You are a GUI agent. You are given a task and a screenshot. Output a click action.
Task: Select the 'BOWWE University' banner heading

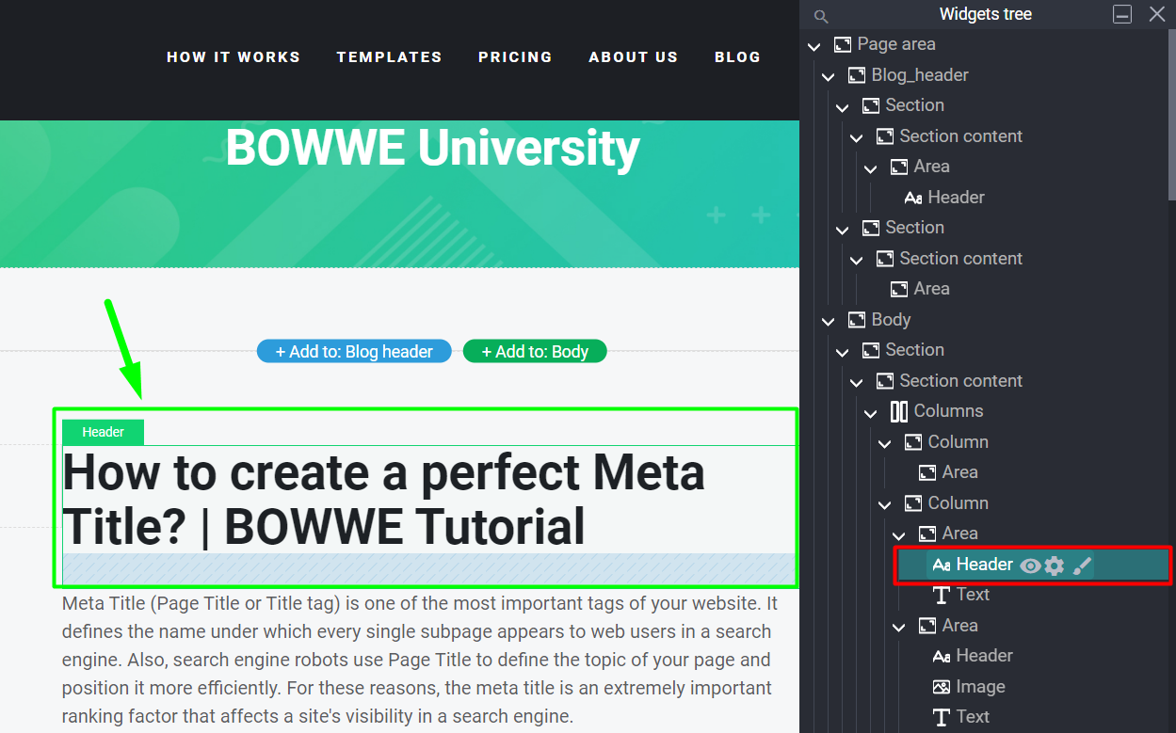coord(433,148)
